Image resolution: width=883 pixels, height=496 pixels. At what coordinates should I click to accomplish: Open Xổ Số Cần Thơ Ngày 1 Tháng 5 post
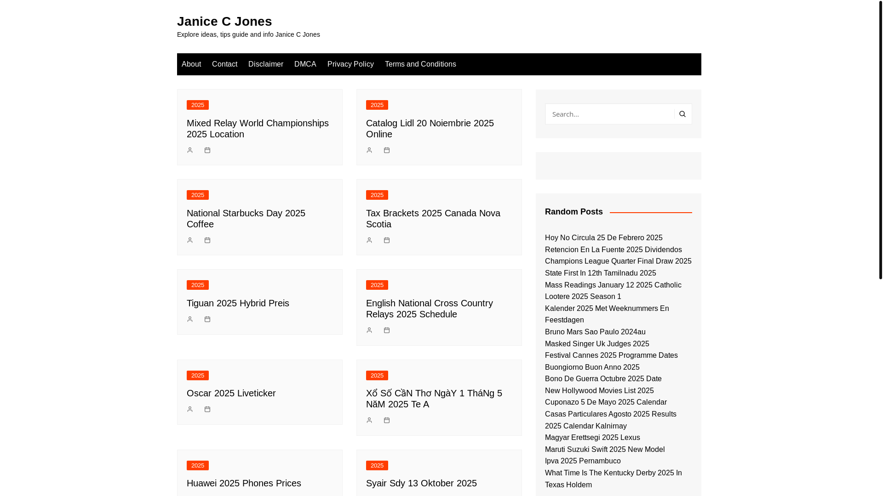pos(434,399)
